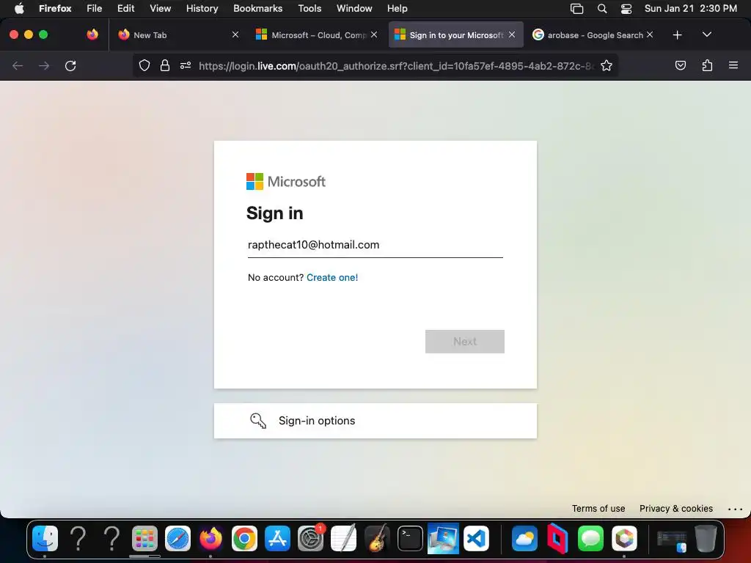This screenshot has height=563, width=751.
Task: Open Privacy & cookies link
Action: (x=675, y=509)
